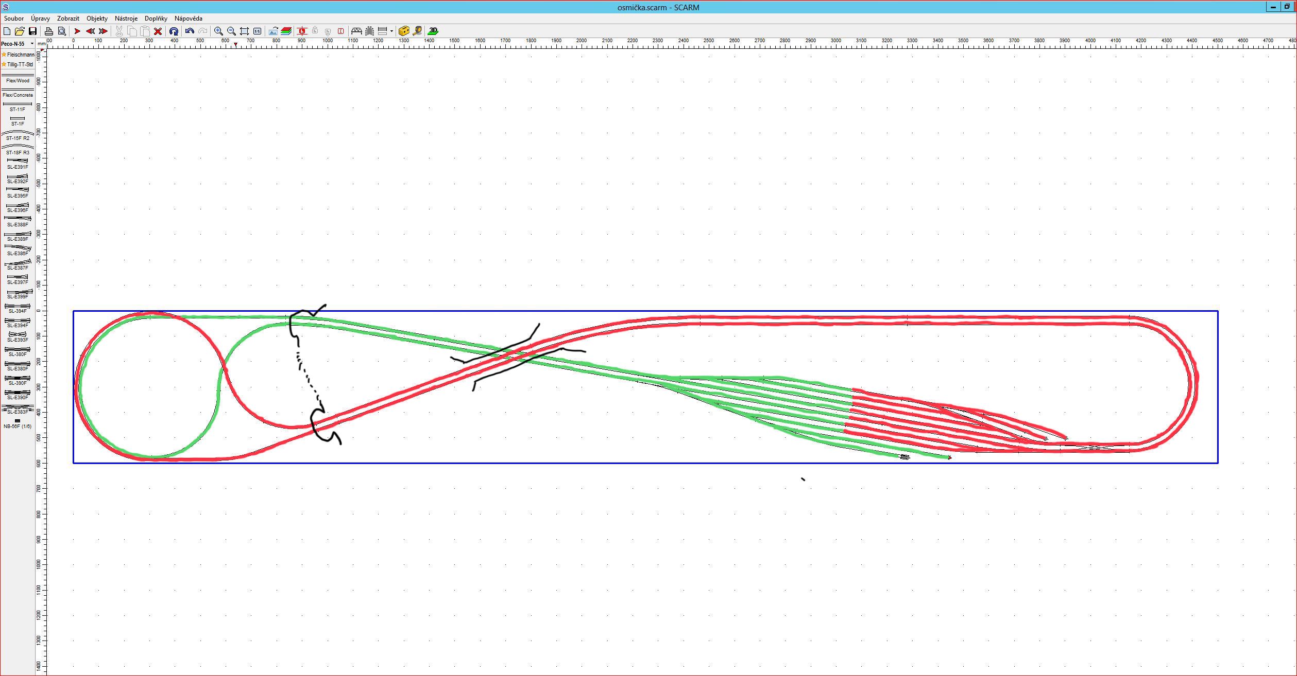Image resolution: width=1297 pixels, height=676 pixels.
Task: Open the Layers stack icon
Action: click(x=286, y=31)
